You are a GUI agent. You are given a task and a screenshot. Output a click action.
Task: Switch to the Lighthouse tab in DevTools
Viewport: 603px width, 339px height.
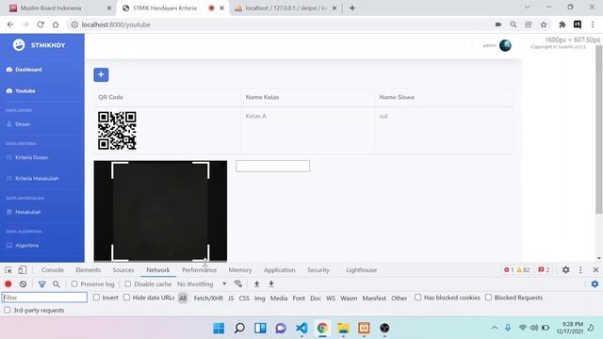tap(361, 270)
